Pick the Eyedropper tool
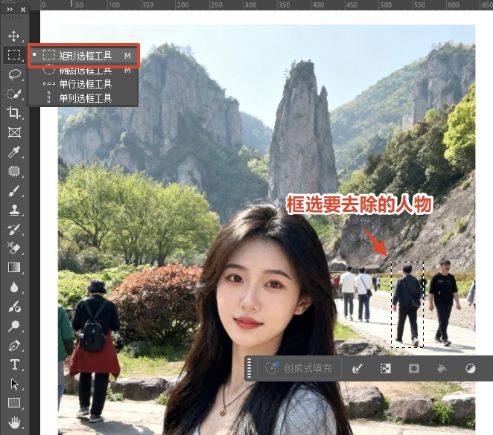 pyautogui.click(x=13, y=152)
